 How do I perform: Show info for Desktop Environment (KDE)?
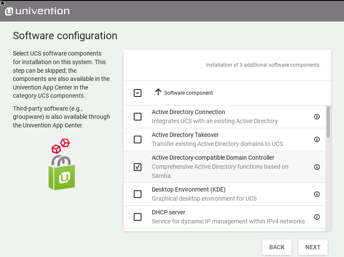pyautogui.click(x=317, y=194)
